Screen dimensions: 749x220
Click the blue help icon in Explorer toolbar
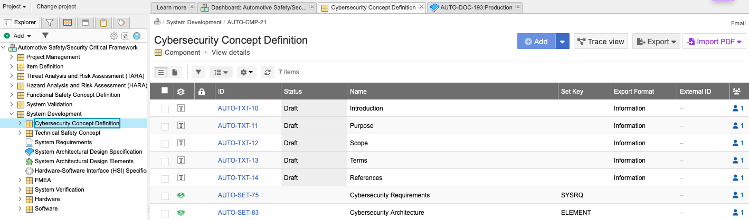(x=137, y=36)
